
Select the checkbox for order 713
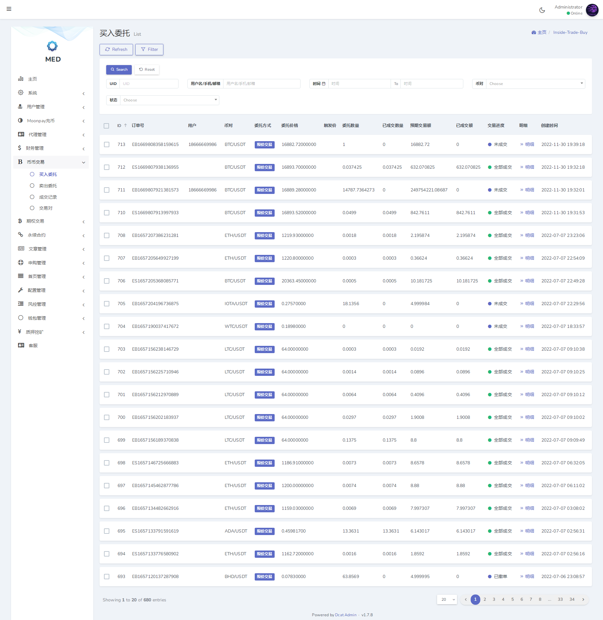coord(107,145)
